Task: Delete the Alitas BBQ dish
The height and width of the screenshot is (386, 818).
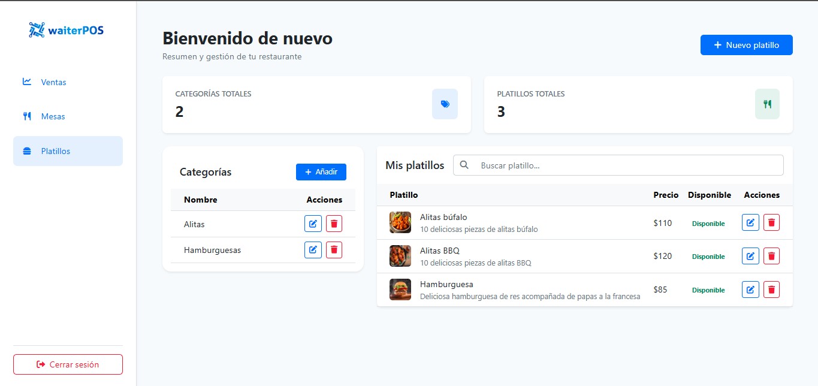Action: (x=771, y=256)
